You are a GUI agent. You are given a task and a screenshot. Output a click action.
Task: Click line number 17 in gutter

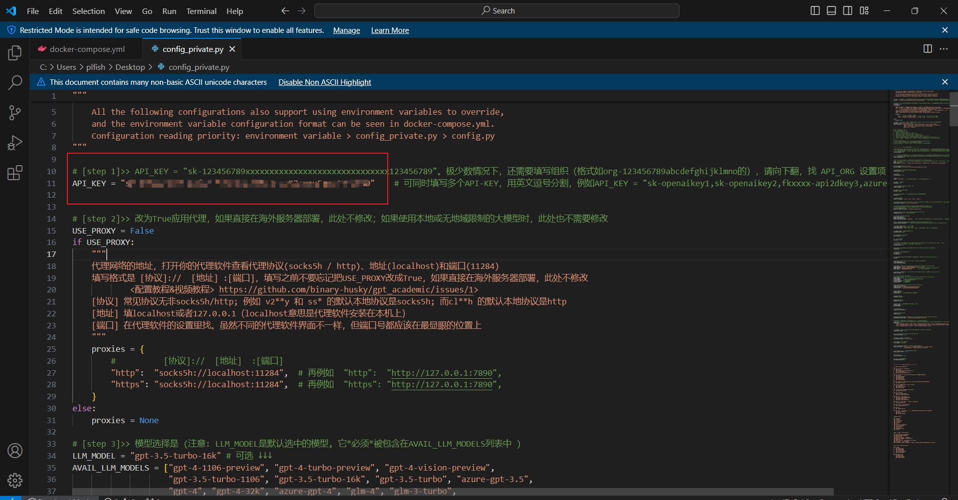point(51,254)
